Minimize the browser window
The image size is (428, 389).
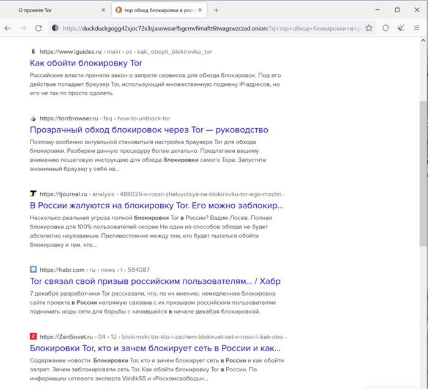coord(377,10)
